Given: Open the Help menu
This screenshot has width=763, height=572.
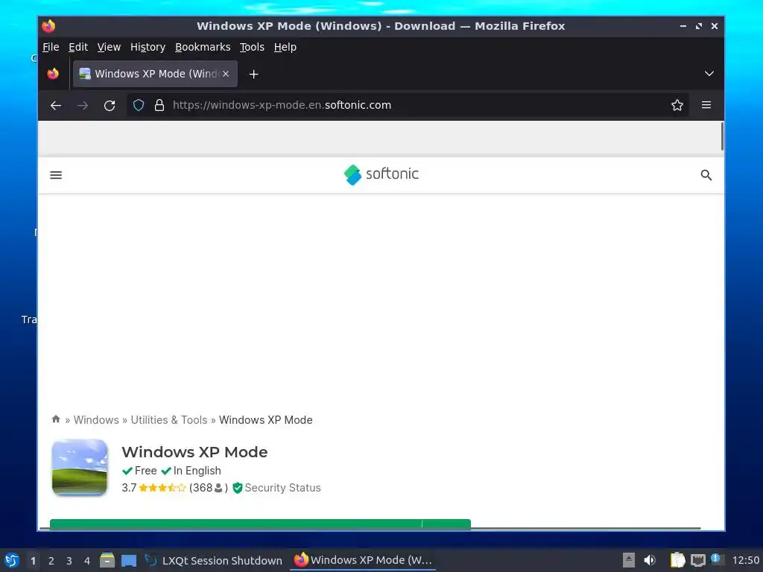Looking at the screenshot, I should tap(285, 47).
